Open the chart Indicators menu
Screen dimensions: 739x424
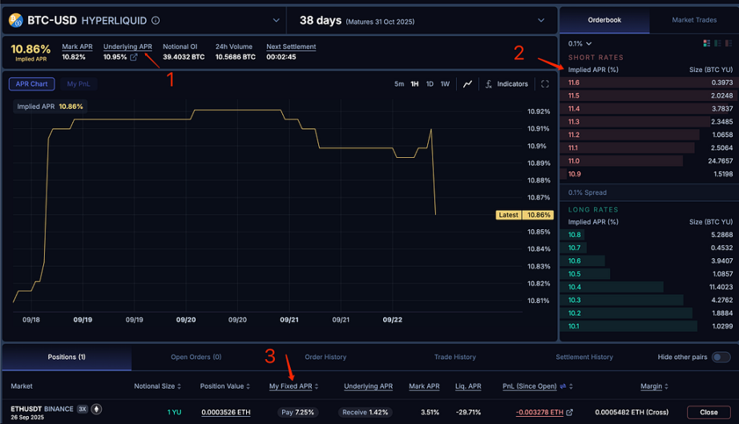point(507,84)
